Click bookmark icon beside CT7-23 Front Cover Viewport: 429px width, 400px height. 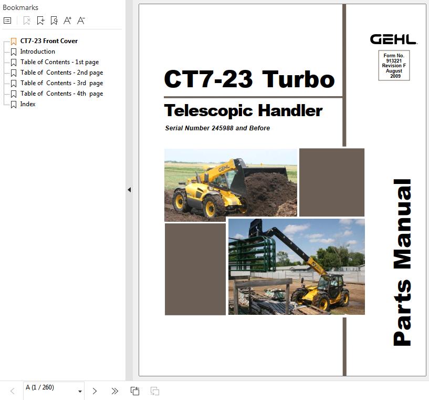pyautogui.click(x=14, y=42)
